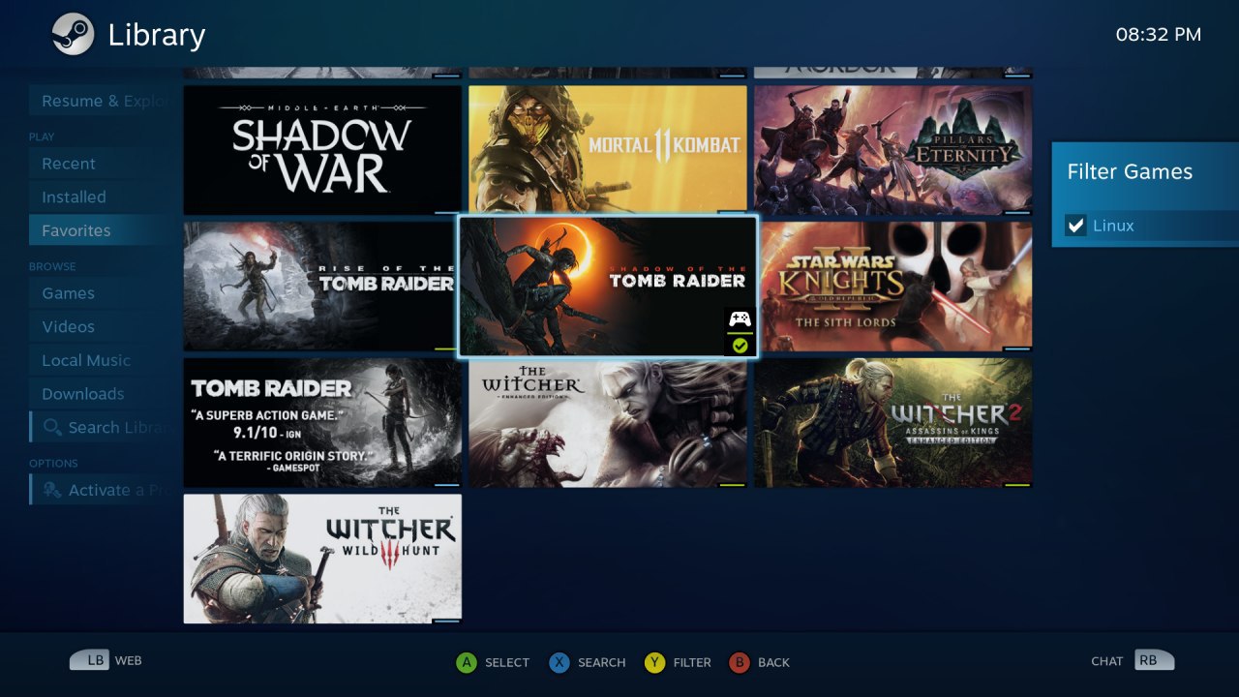
Task: Select The Witcher 2 Assassins of Kings tile
Action: [892, 423]
